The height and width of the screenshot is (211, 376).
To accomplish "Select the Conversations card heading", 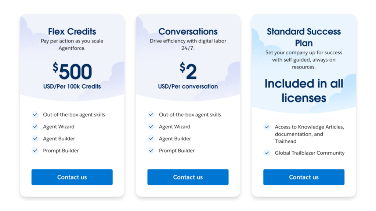I will click(x=188, y=32).
